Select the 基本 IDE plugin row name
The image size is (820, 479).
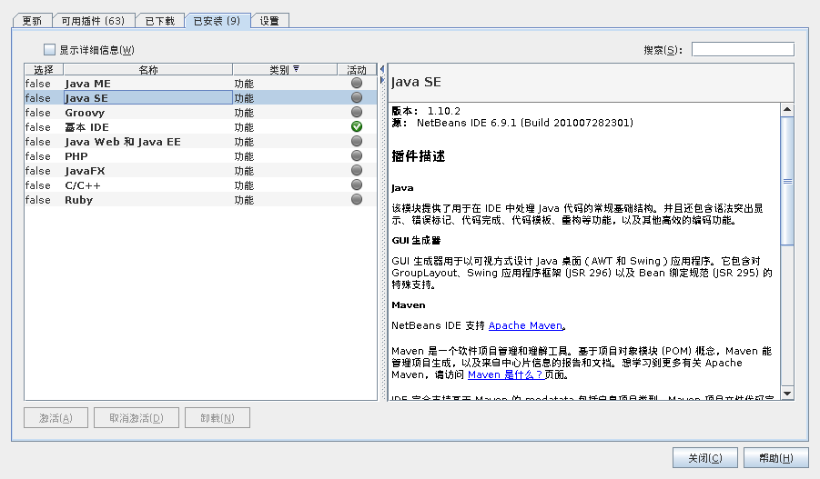(86, 127)
